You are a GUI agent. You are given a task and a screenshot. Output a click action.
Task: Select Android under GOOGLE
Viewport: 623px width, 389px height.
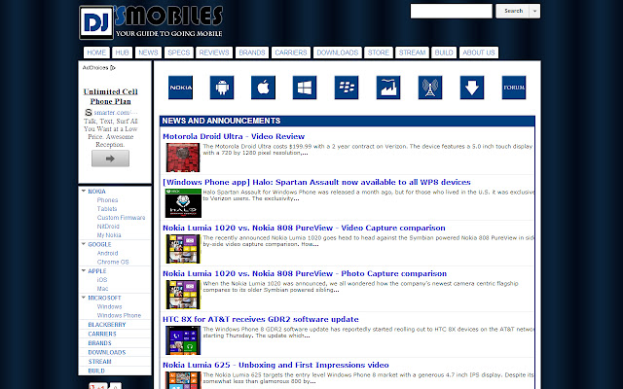click(x=107, y=253)
